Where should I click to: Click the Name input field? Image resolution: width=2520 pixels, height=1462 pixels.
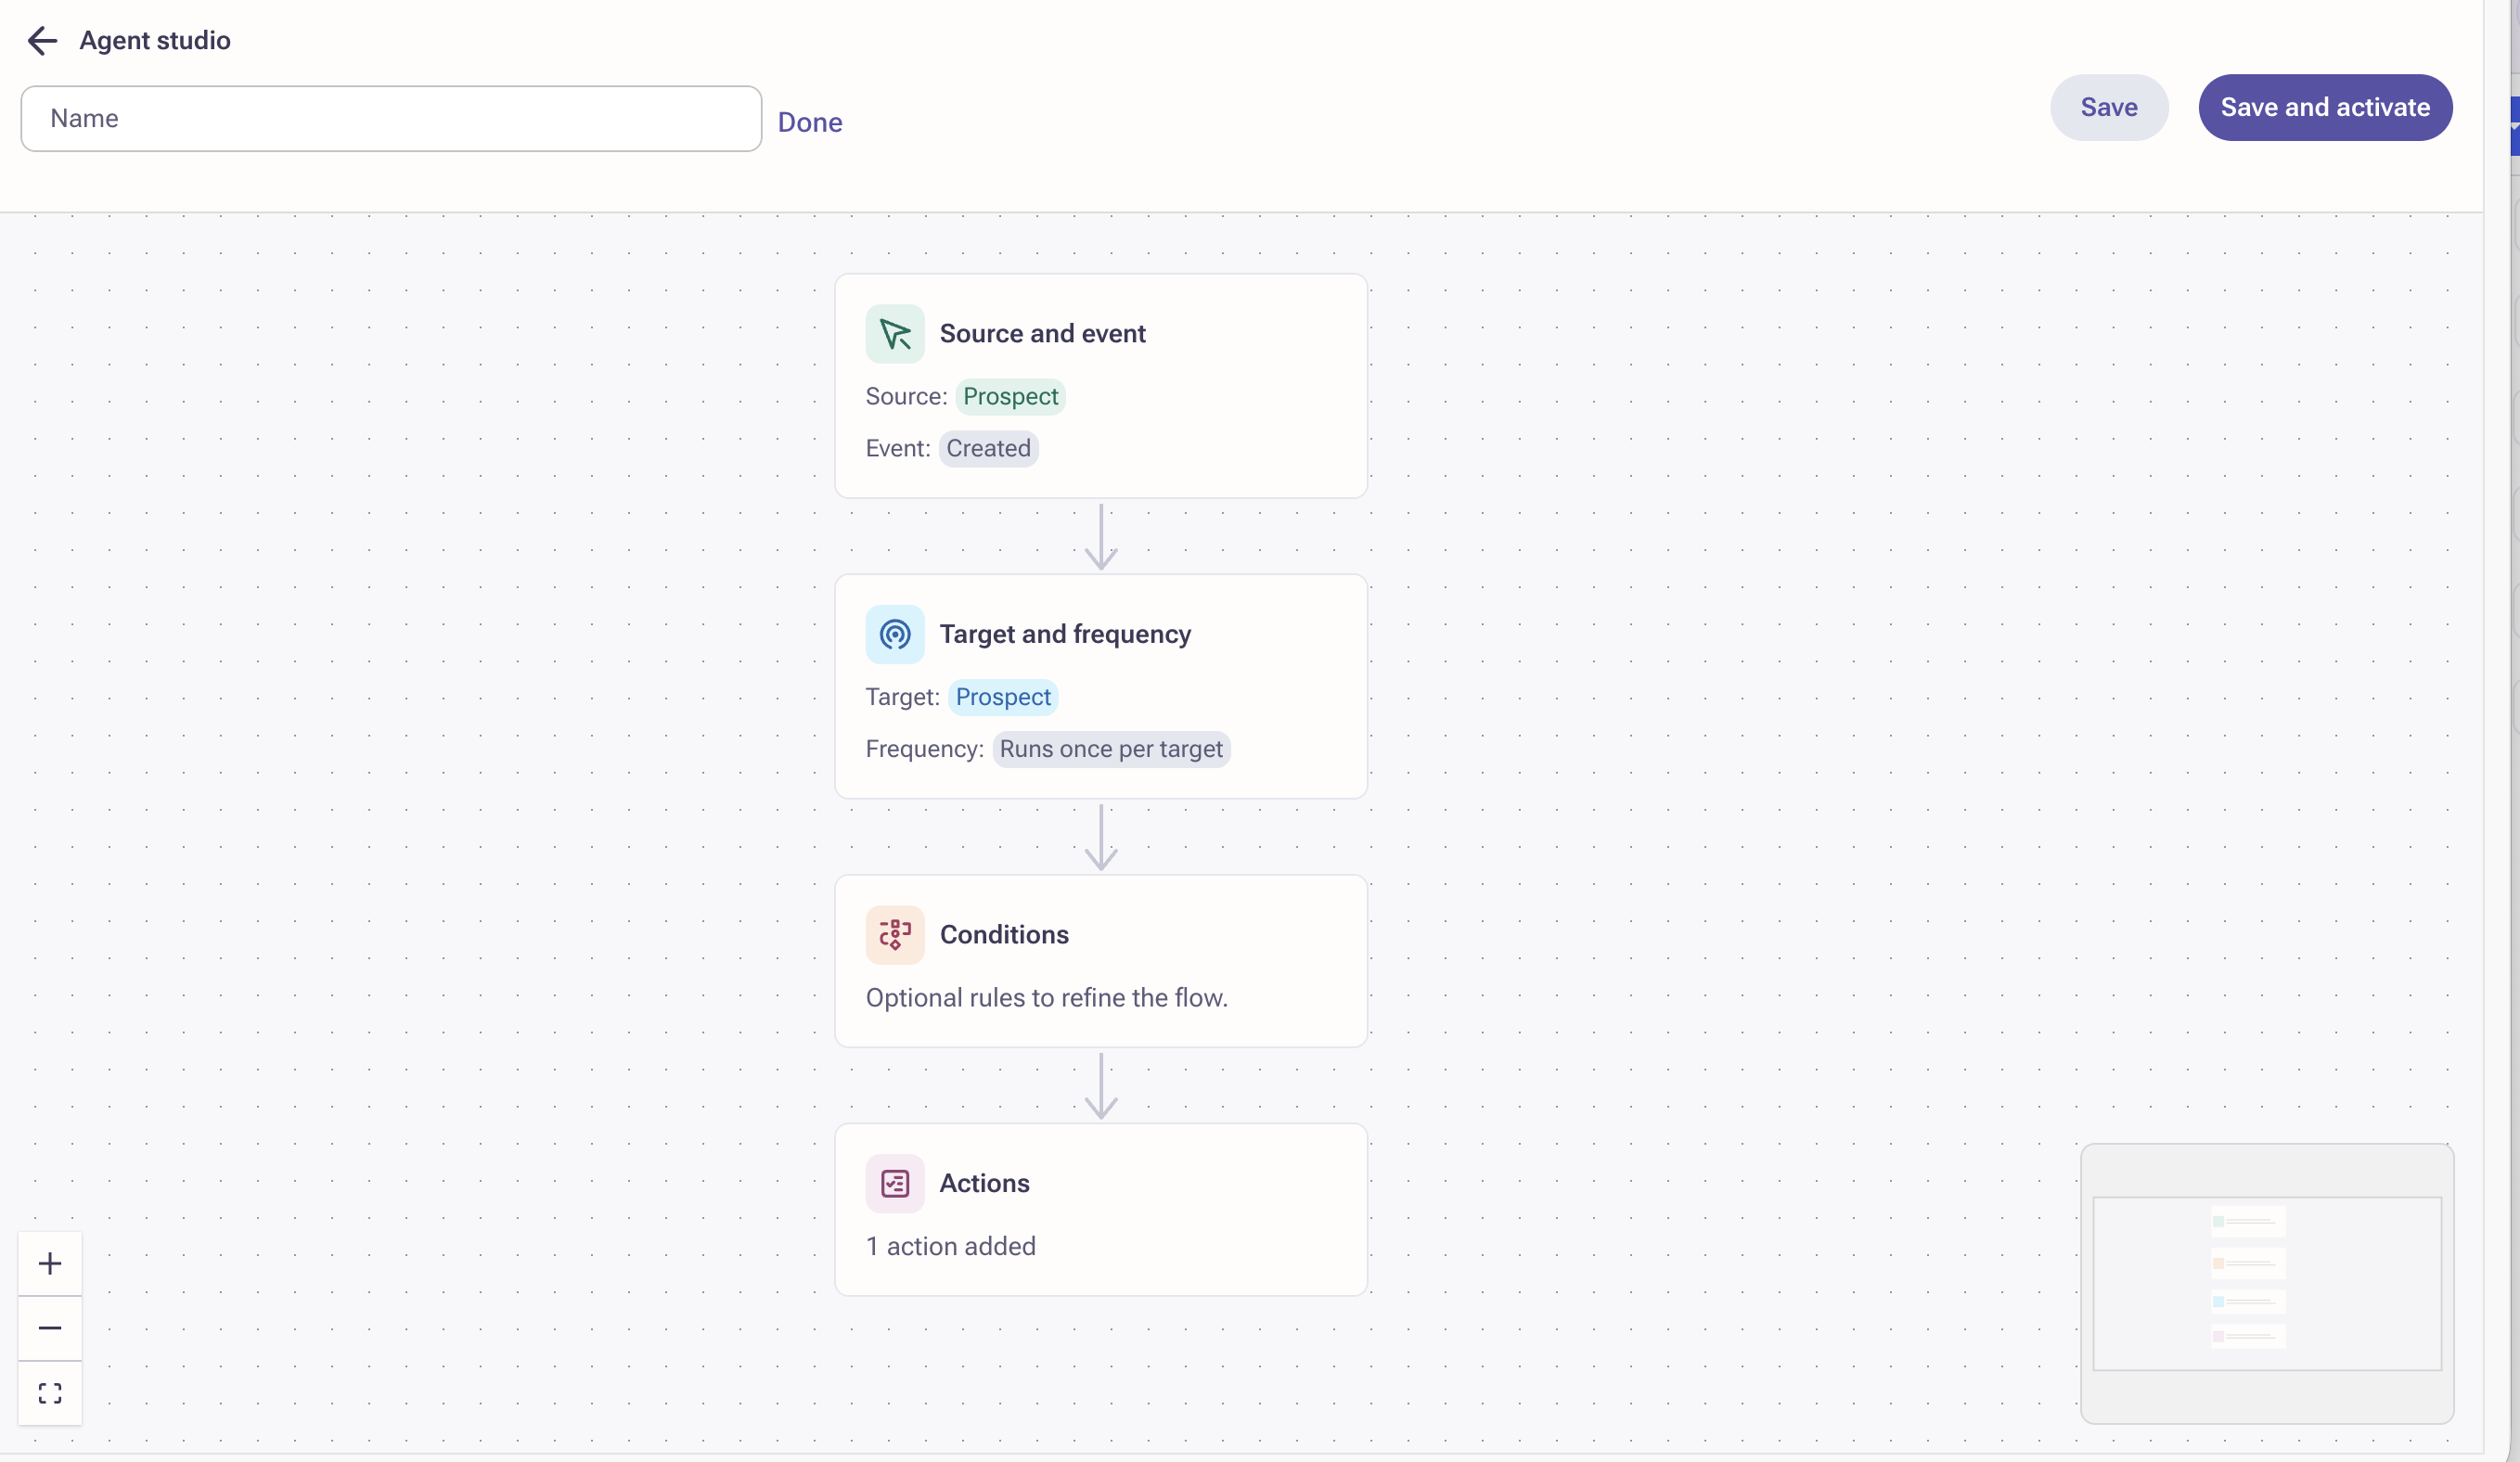pos(390,119)
